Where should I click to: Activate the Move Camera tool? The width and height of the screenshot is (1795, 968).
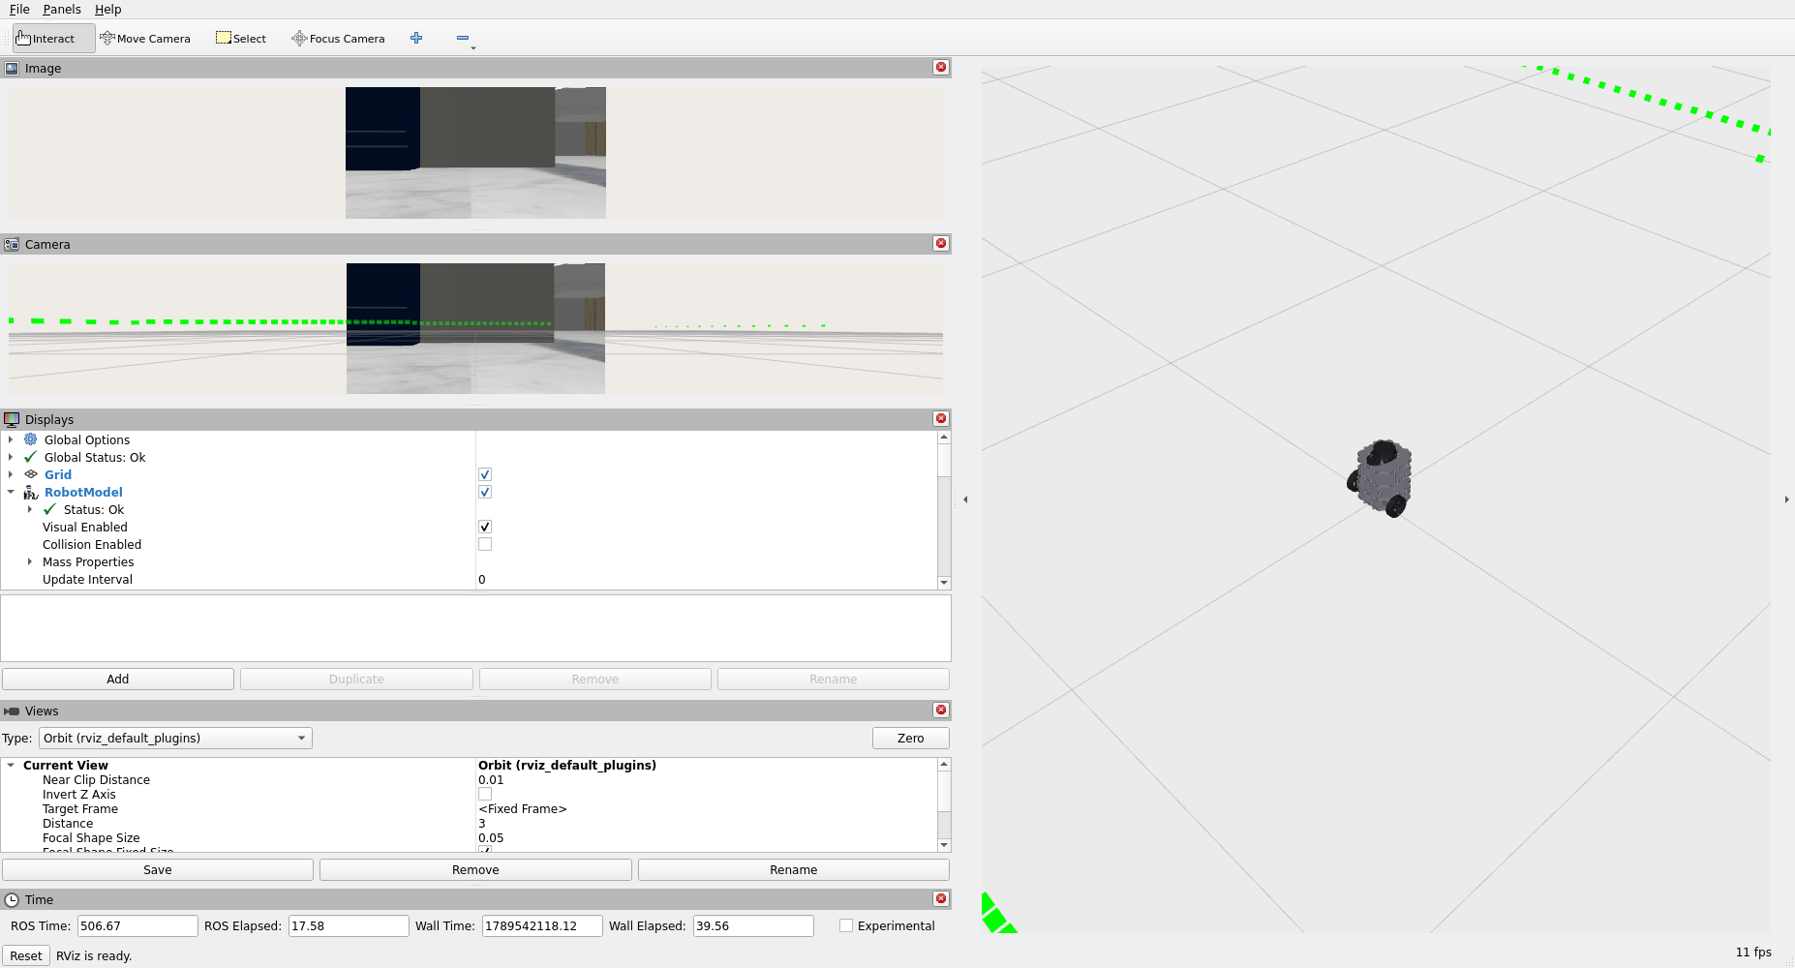(145, 39)
